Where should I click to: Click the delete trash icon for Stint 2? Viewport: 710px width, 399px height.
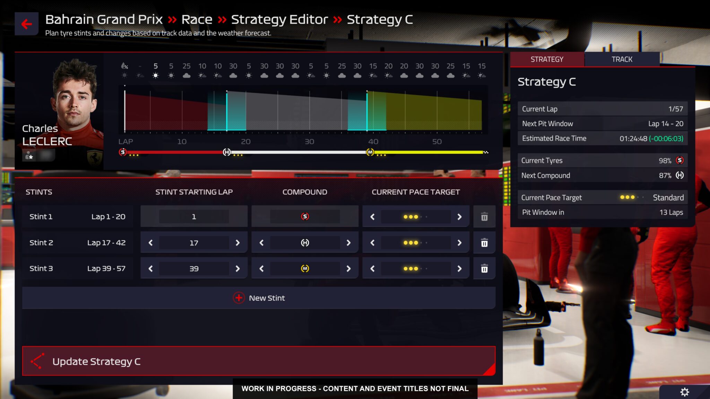[484, 242]
